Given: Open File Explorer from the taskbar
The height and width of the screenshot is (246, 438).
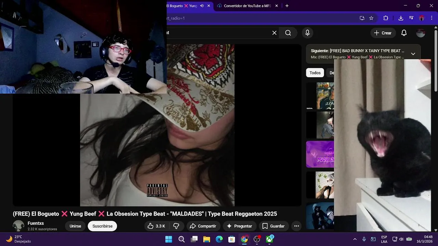Looking at the screenshot, I should click(207, 239).
